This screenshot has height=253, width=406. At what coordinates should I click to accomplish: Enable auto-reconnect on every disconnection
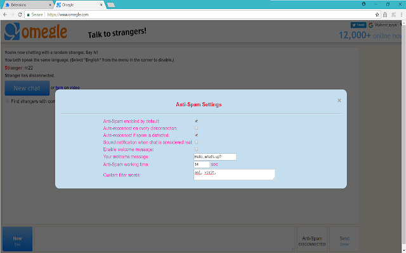(196, 128)
